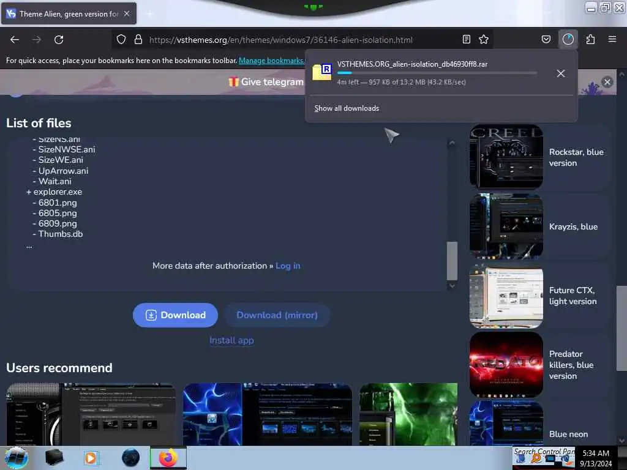
Task: Click the Log in link
Action: tap(288, 266)
